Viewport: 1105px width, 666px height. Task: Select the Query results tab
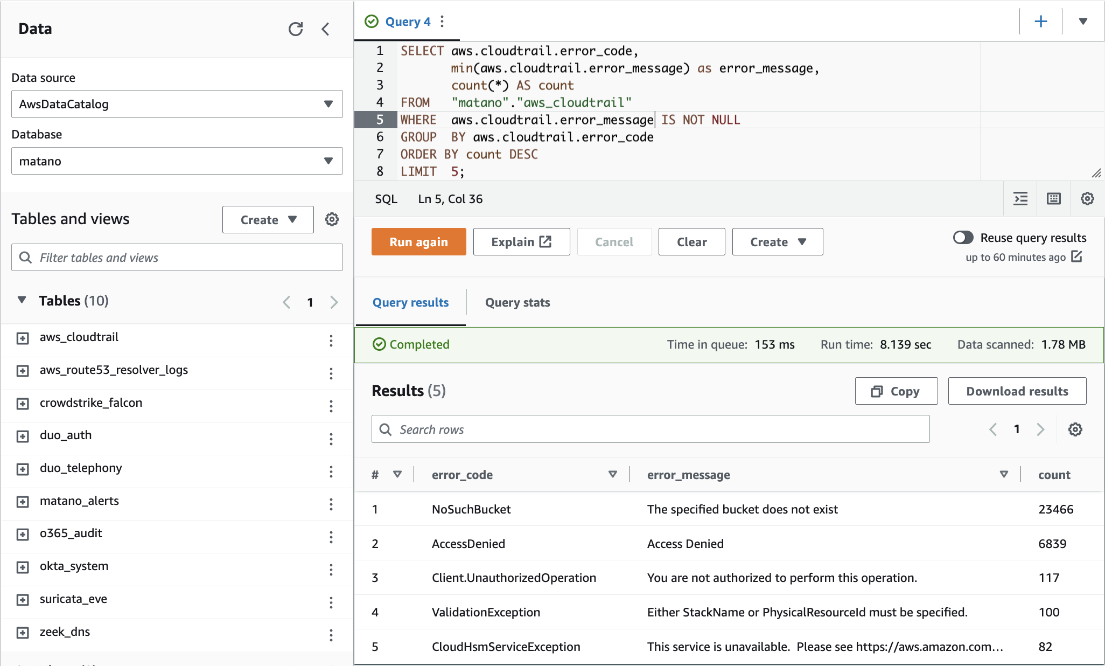[x=410, y=302]
